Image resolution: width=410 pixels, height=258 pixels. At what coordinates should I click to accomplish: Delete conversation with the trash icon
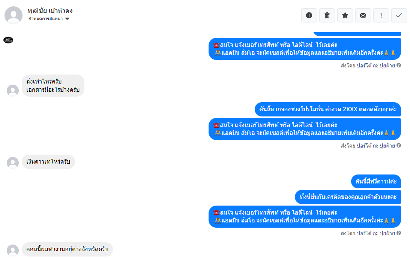tap(327, 15)
